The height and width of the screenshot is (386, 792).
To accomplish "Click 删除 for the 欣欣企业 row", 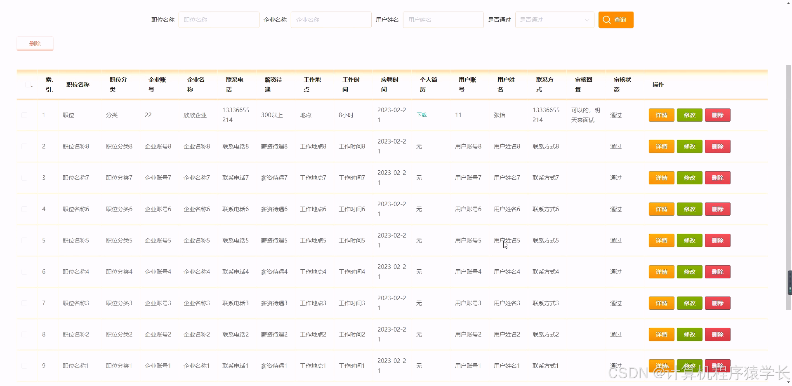I will point(717,115).
